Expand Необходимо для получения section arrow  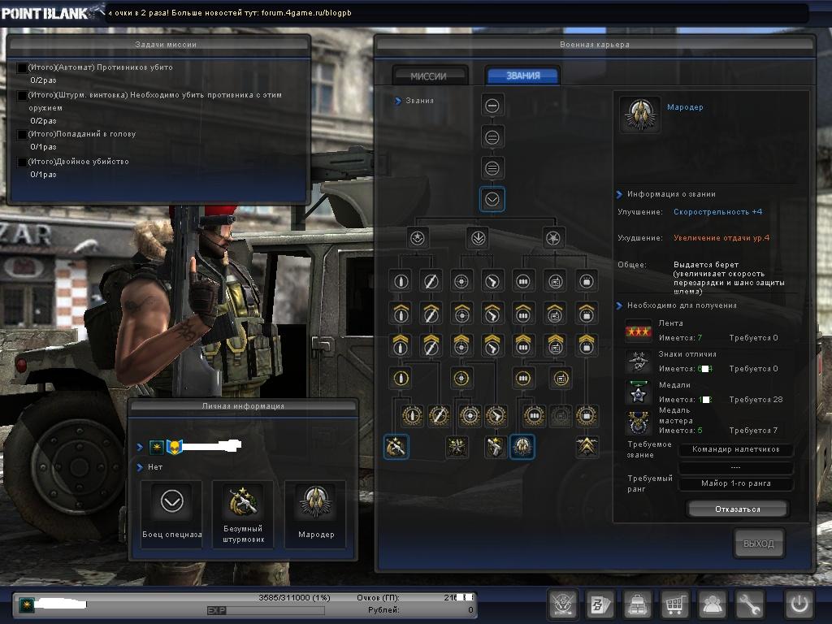(619, 305)
